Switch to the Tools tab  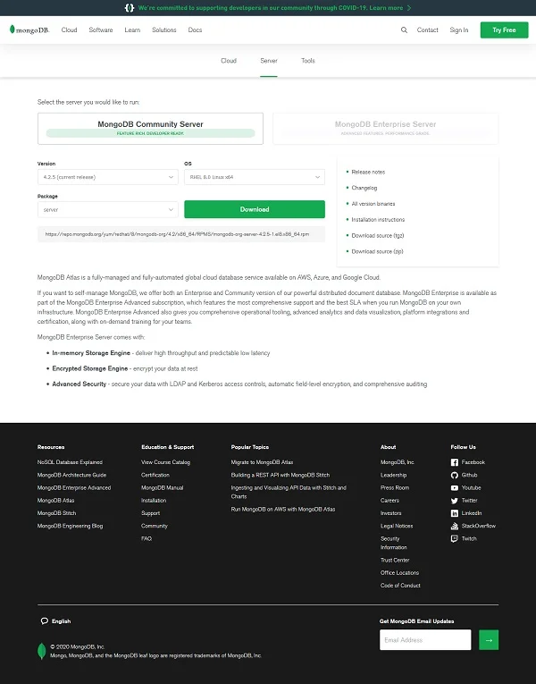pyautogui.click(x=308, y=61)
